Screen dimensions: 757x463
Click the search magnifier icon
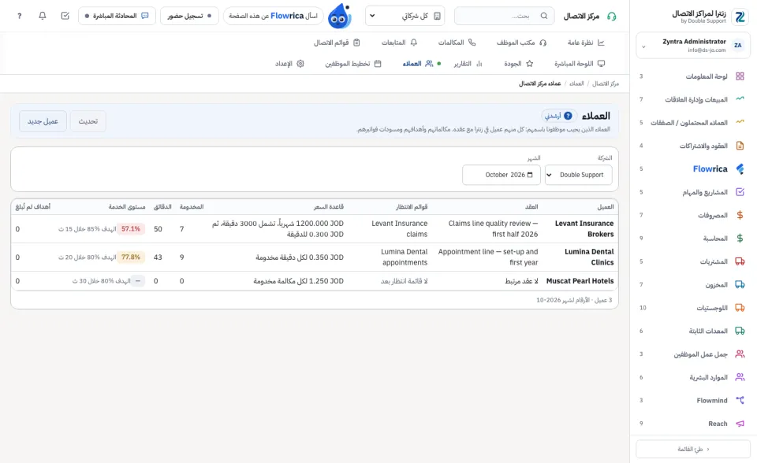[544, 16]
